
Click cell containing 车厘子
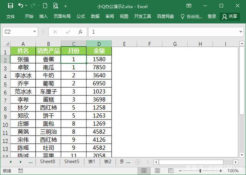click(48, 92)
